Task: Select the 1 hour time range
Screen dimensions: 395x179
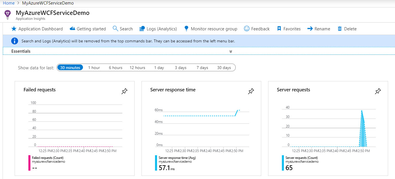Action: [94, 68]
